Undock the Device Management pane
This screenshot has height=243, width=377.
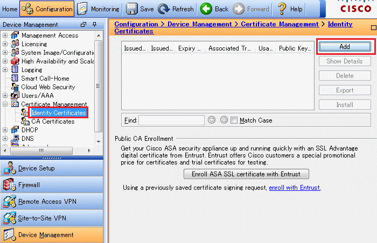(83, 25)
